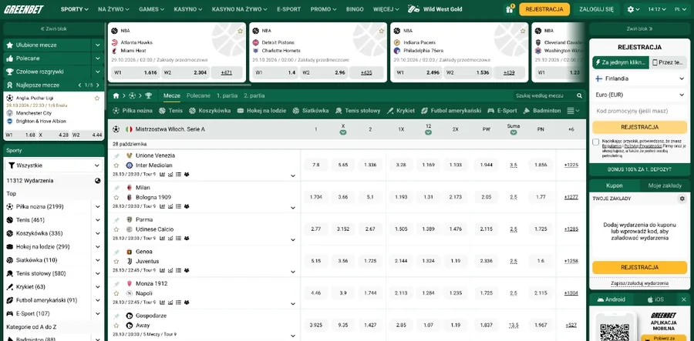Switch to the 1. partia tab

[x=227, y=95]
